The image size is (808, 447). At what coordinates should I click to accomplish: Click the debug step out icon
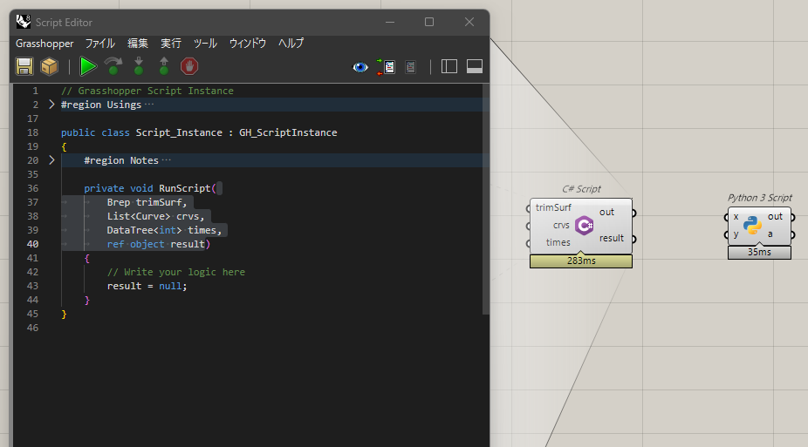(x=163, y=66)
